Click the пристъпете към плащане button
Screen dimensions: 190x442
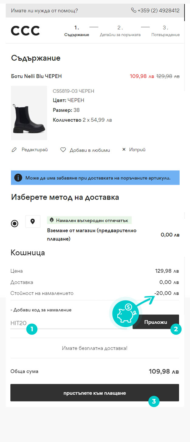(x=95, y=393)
